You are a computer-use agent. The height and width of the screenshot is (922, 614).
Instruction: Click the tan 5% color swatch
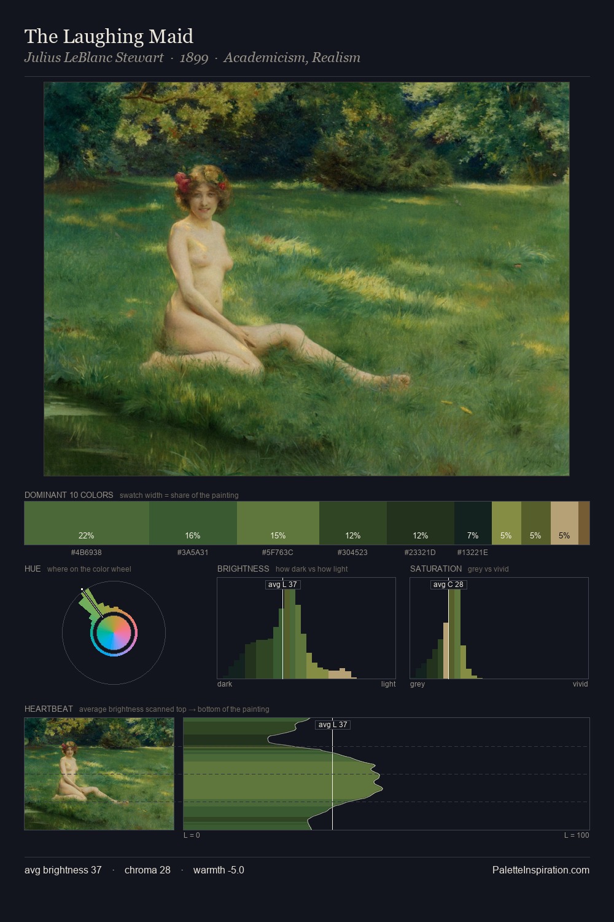[x=564, y=523]
